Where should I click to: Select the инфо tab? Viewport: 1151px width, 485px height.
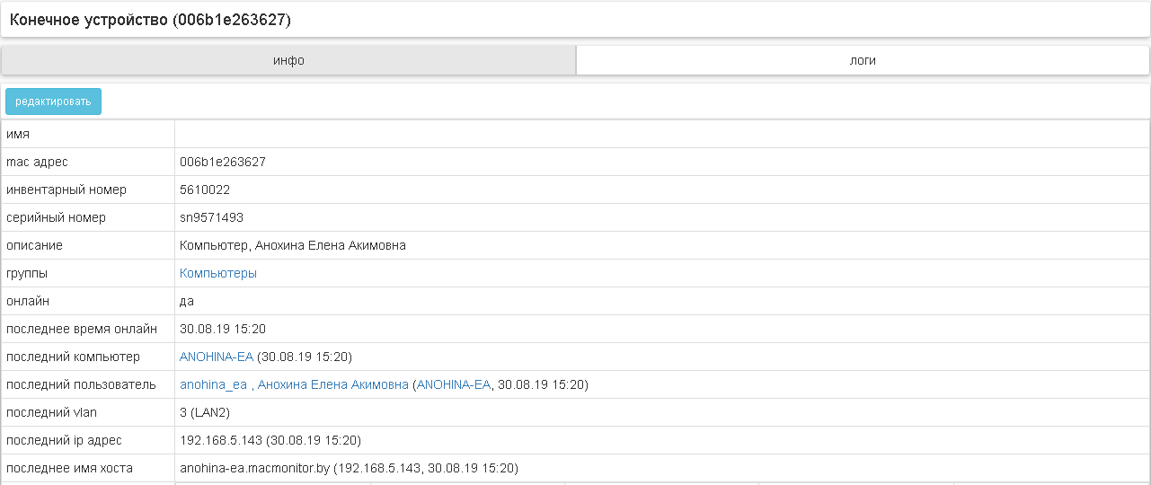click(288, 60)
